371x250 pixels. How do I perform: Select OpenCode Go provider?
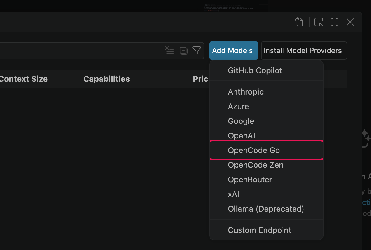(x=266, y=150)
